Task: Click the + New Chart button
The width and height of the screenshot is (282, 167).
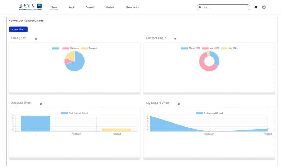Action: 18,29
